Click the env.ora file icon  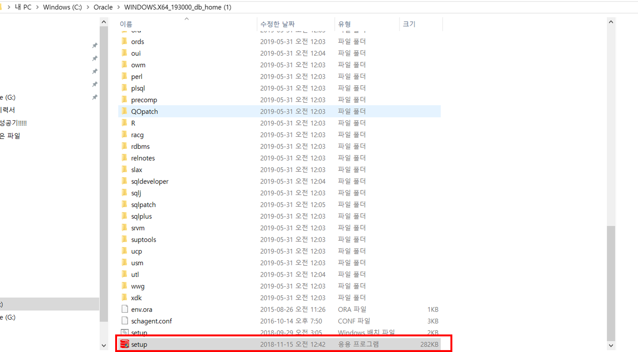[125, 309]
